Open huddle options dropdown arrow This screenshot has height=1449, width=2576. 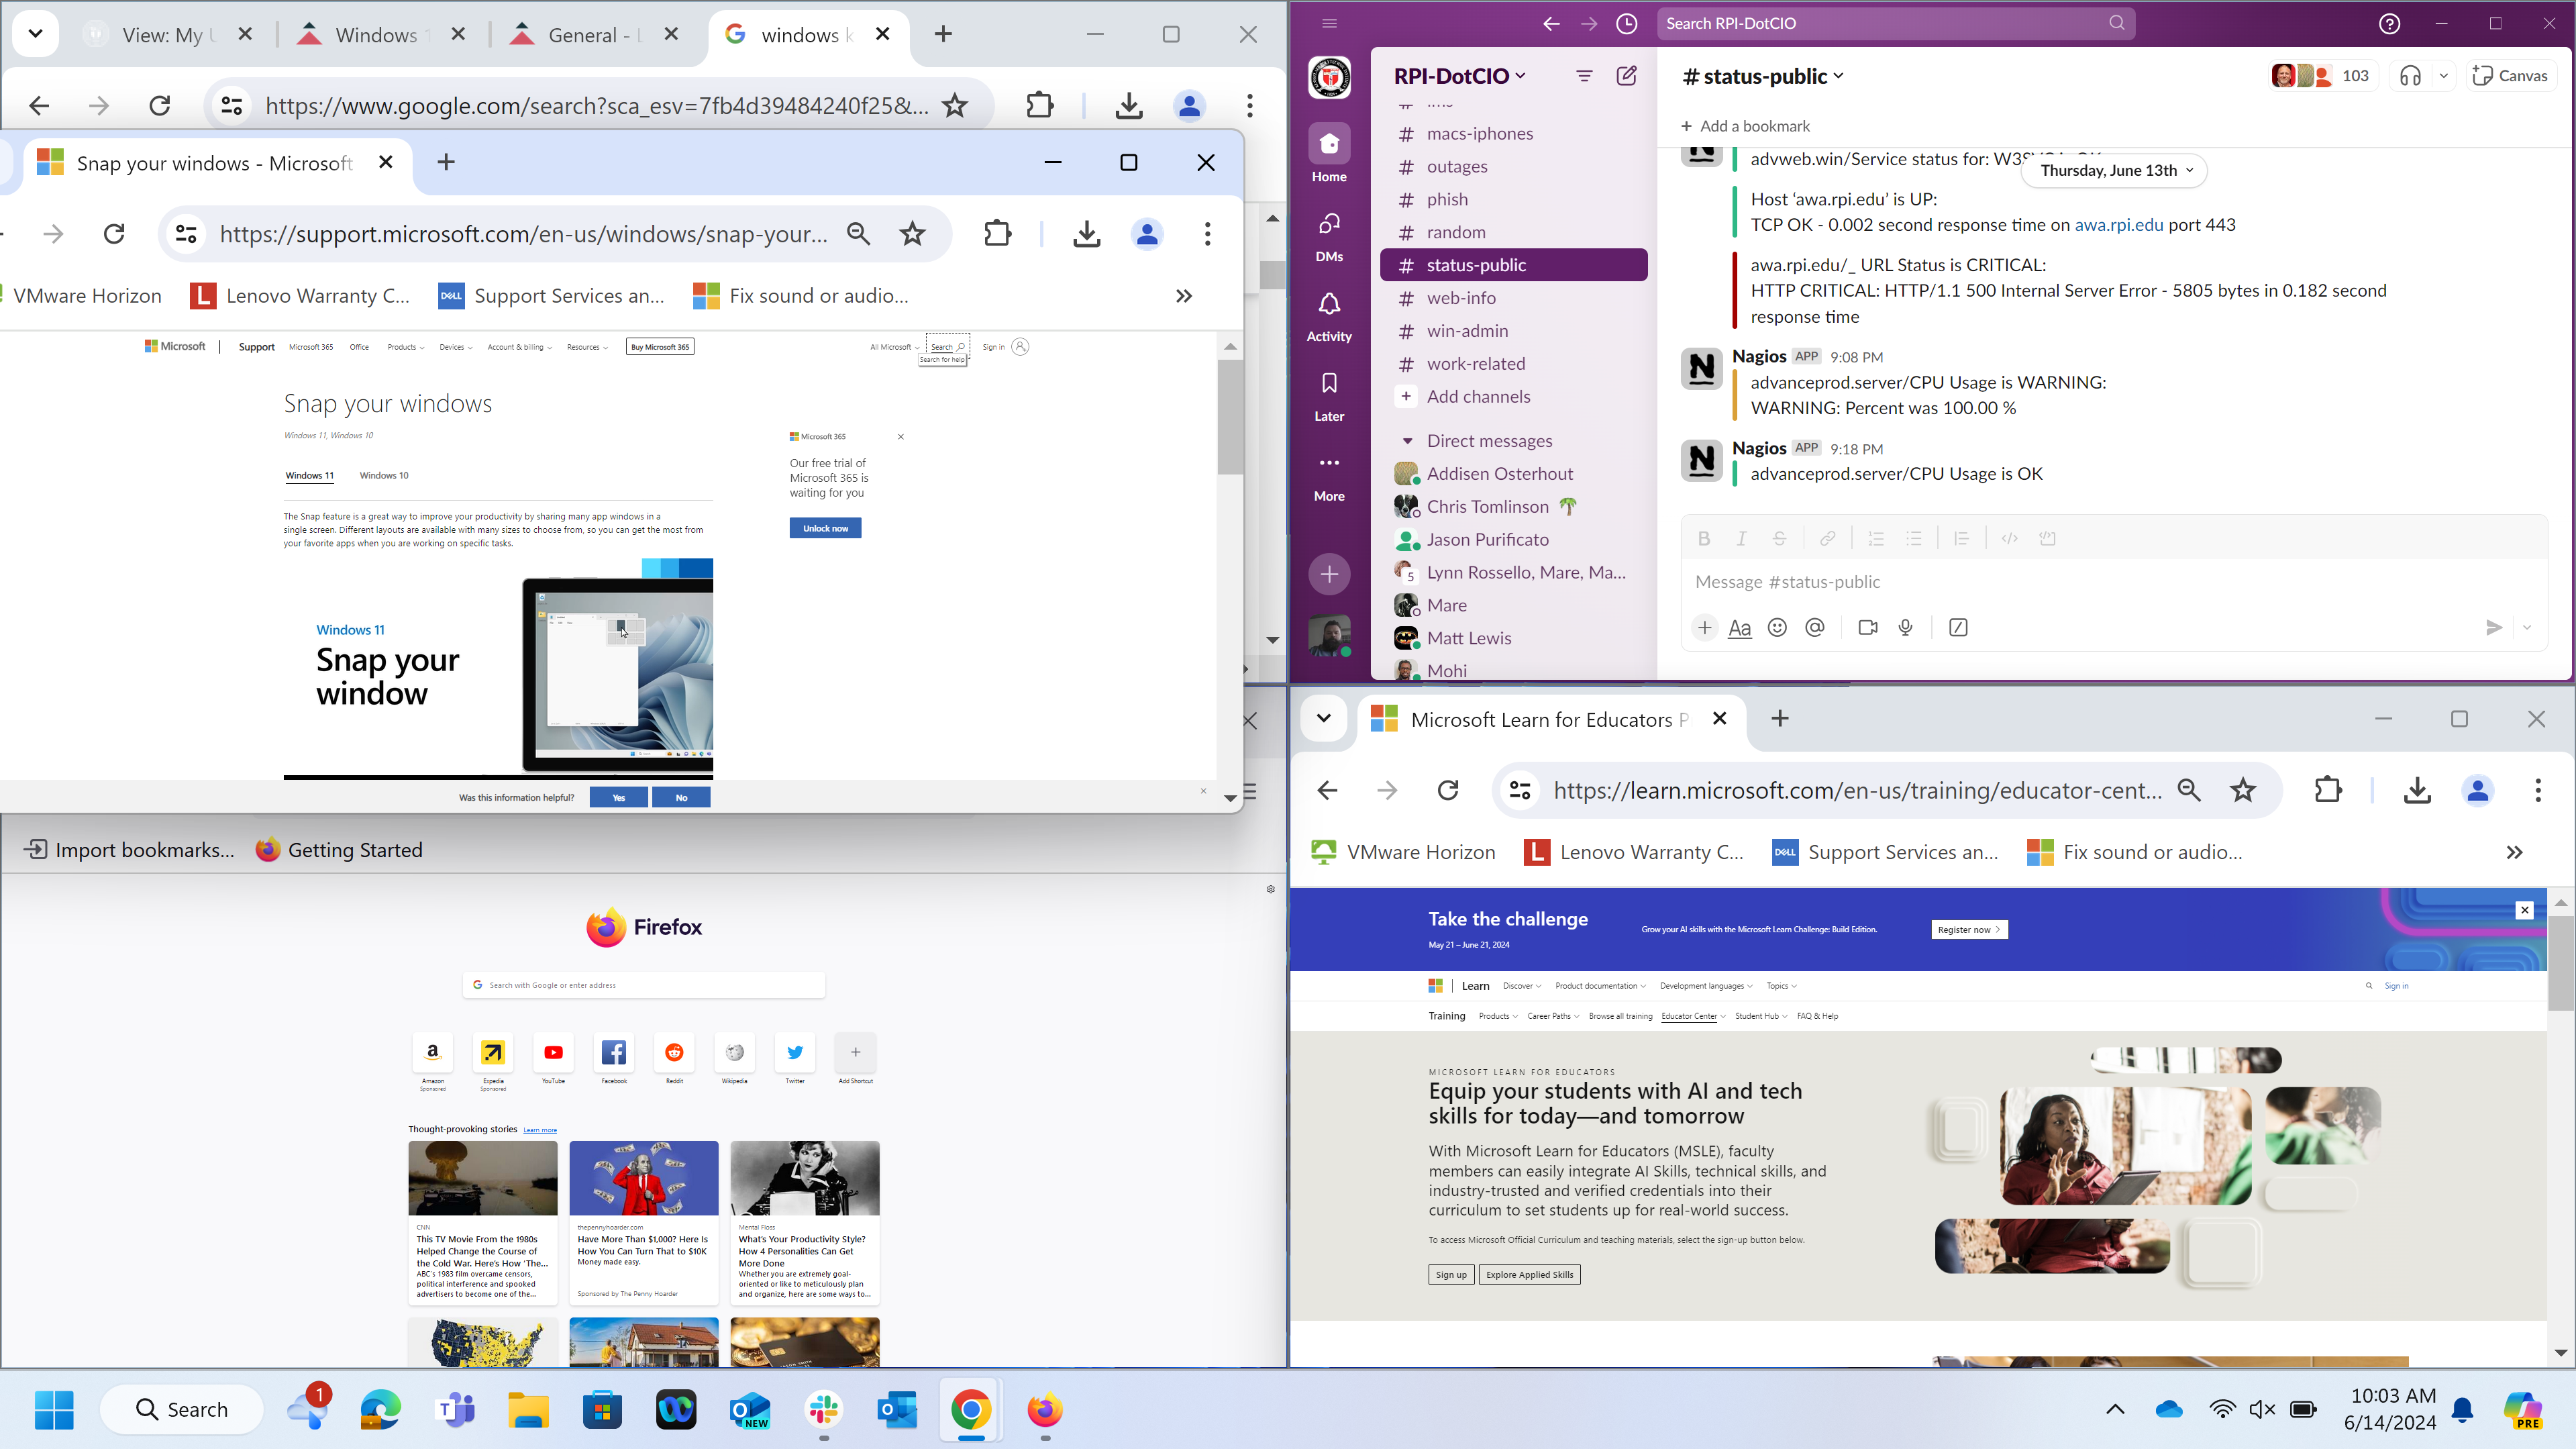point(2443,76)
